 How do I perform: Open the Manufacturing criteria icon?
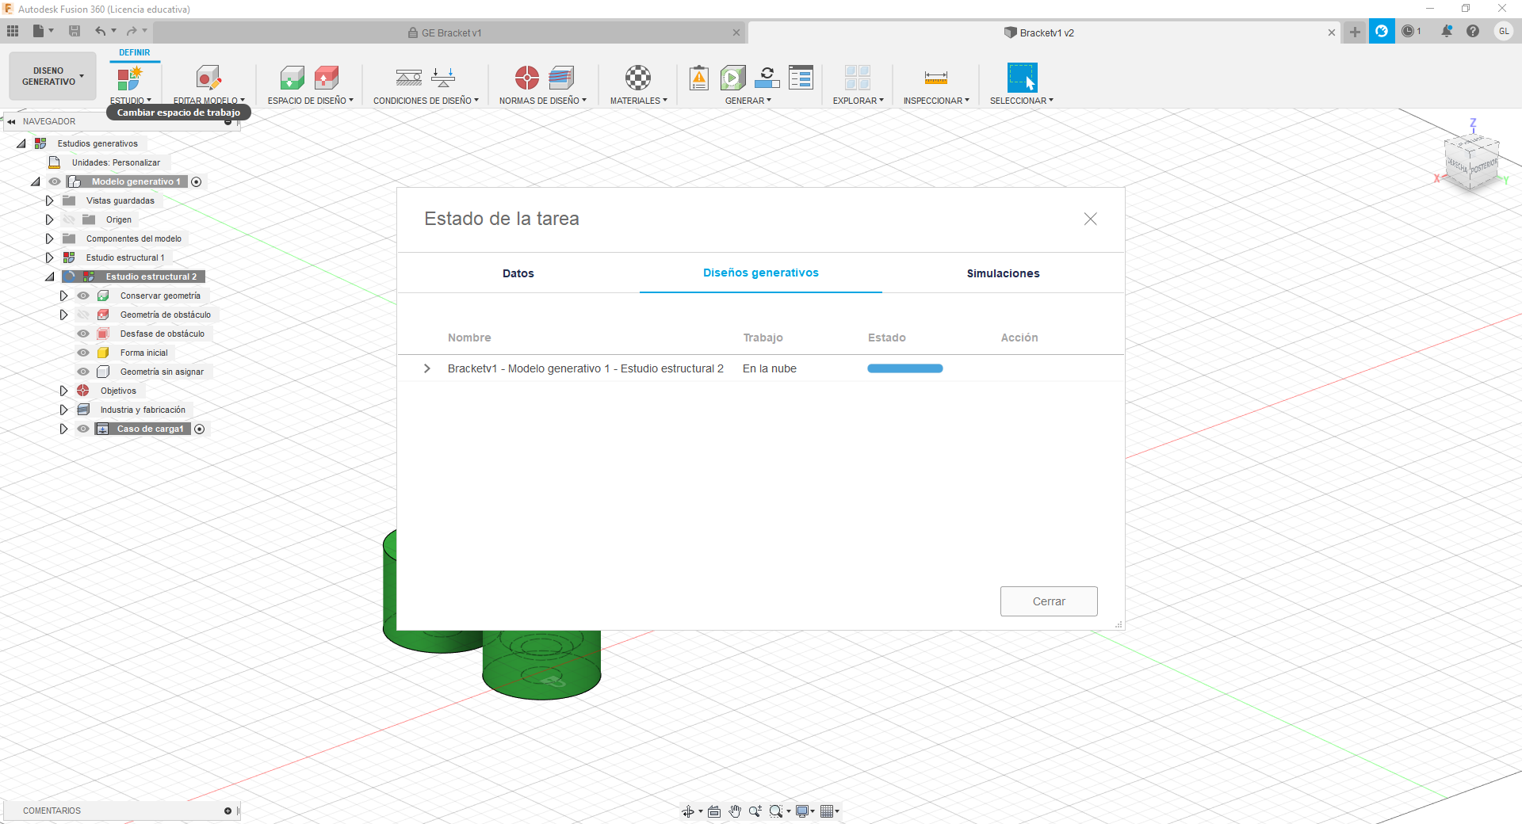click(x=561, y=78)
